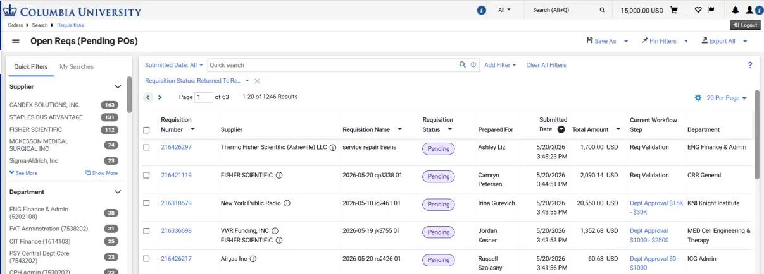Switch to My Searches tab

click(x=77, y=66)
